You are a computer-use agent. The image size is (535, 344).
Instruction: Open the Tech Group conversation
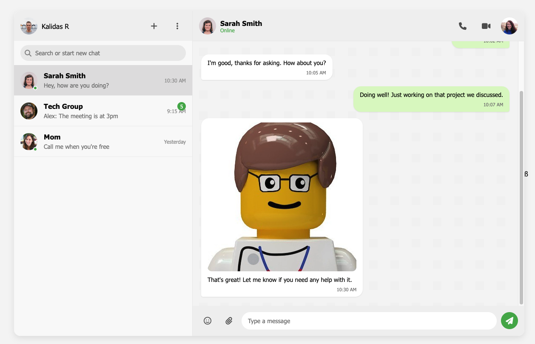[x=103, y=111]
